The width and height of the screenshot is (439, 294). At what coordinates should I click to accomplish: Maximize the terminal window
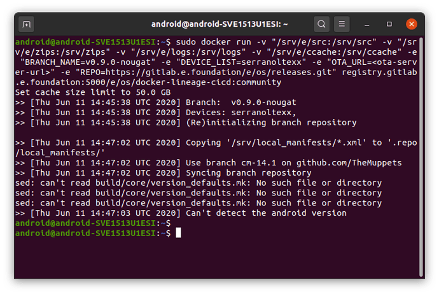tap(389, 24)
